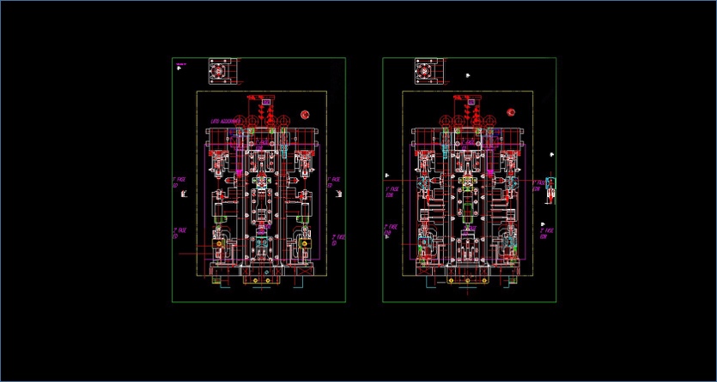717x382 pixels.
Task: Select the cyan side-view part right of right drawing
Action: pyautogui.click(x=551, y=190)
